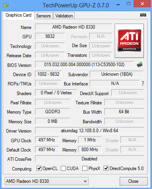Click the Name field AMD Radeon HD 8330

pos(73,27)
